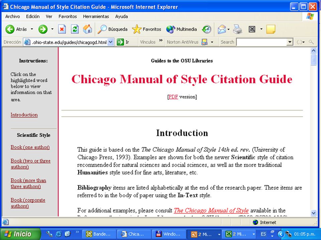Screen dimensions: 321x240
Task: Open the PDF version link
Action: coord(173,97)
